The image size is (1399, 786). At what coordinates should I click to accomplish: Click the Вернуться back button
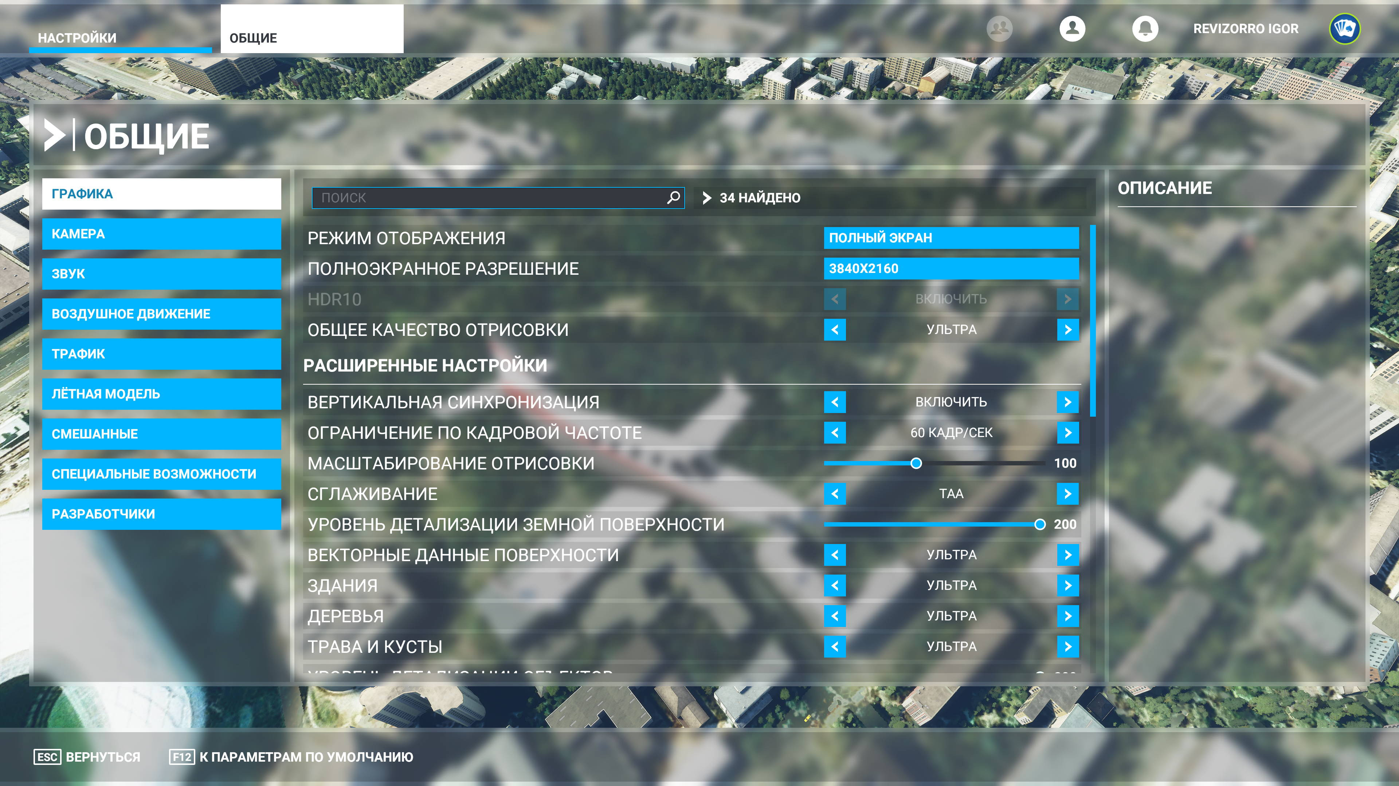(x=87, y=757)
